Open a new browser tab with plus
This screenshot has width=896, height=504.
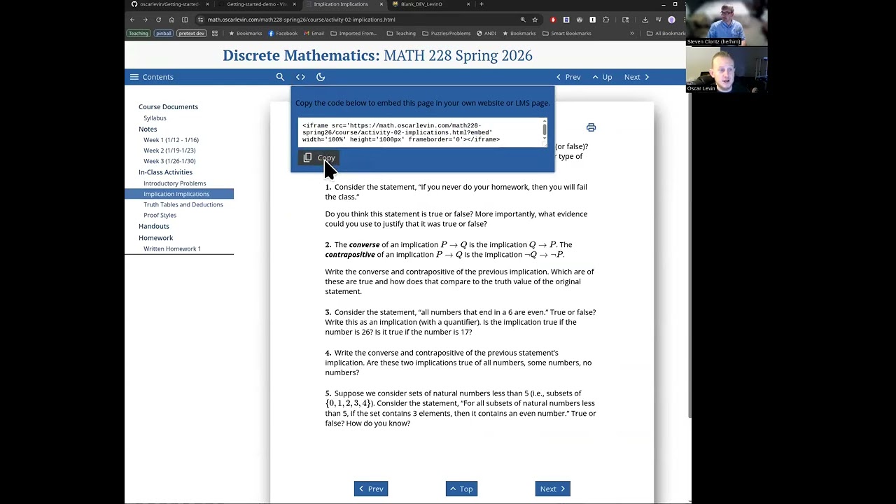click(x=481, y=4)
